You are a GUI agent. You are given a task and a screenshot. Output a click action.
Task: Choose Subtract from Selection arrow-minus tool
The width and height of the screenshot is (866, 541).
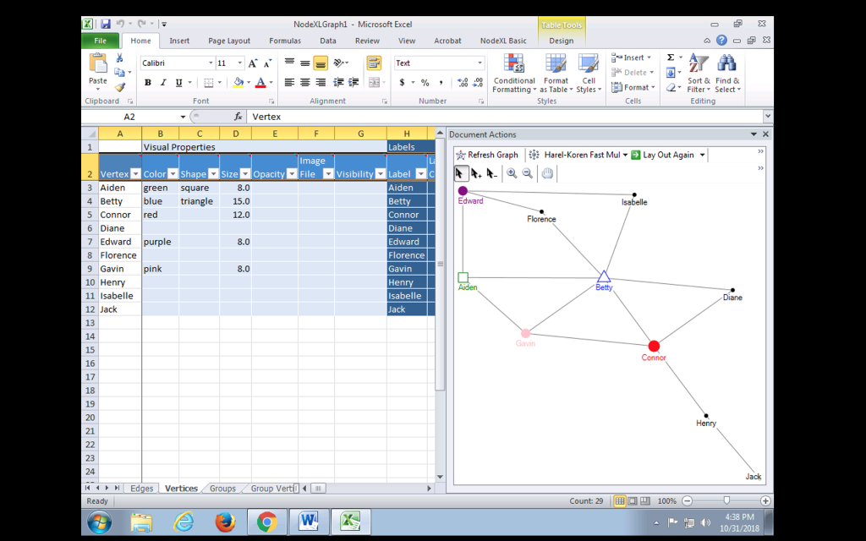point(492,174)
